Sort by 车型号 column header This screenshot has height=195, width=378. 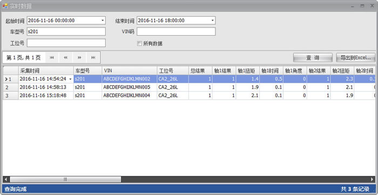point(87,71)
